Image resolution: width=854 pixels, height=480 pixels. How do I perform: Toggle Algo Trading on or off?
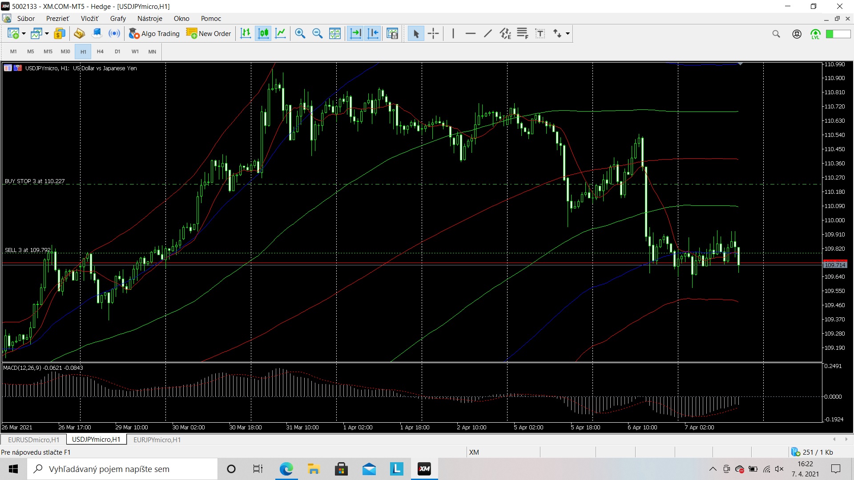coord(154,33)
